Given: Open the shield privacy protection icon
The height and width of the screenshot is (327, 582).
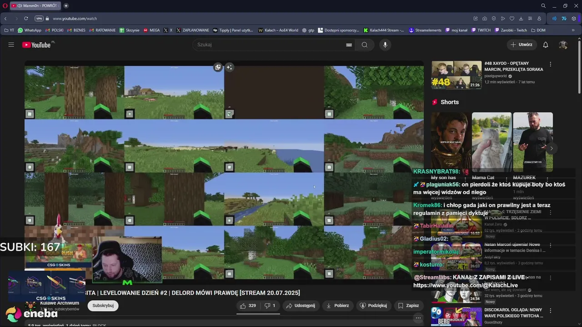Looking at the screenshot, I should pyautogui.click(x=494, y=19).
